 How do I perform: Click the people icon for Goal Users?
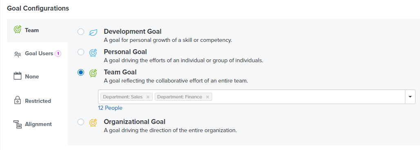pyautogui.click(x=18, y=54)
